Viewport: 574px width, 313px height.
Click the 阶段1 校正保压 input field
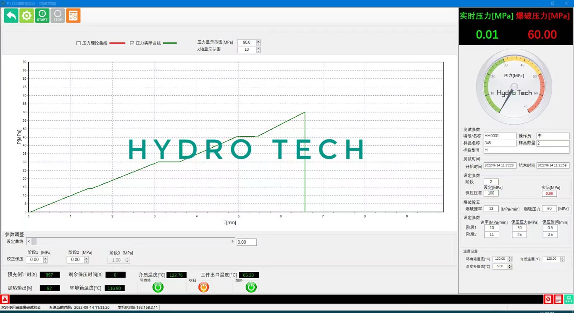click(34, 260)
